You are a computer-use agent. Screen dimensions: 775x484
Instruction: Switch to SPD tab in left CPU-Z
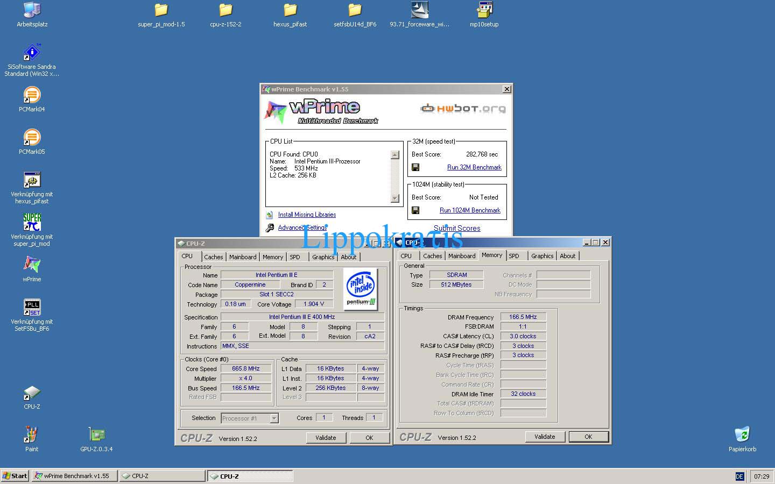pyautogui.click(x=295, y=257)
